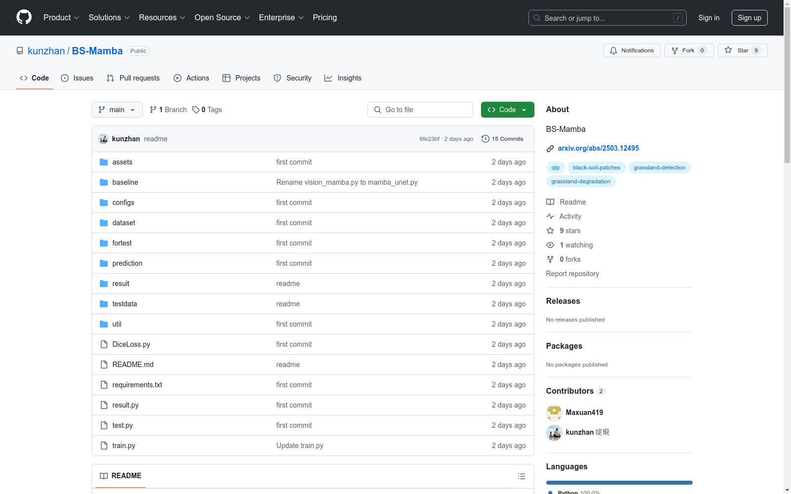Screen dimensions: 791x494
Task: Open the test.py file
Action: click(123, 425)
